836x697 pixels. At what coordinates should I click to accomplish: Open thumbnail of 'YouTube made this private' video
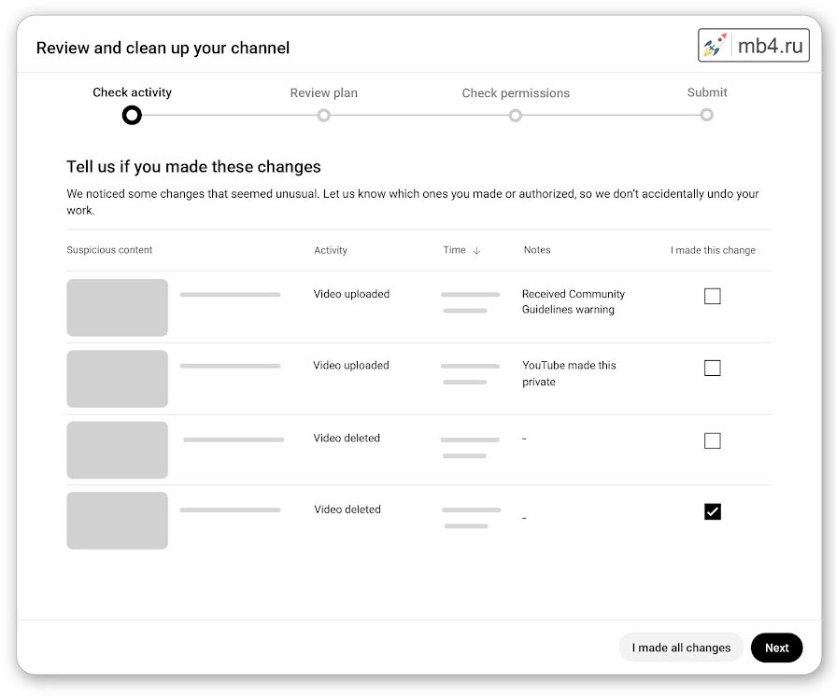tap(118, 379)
